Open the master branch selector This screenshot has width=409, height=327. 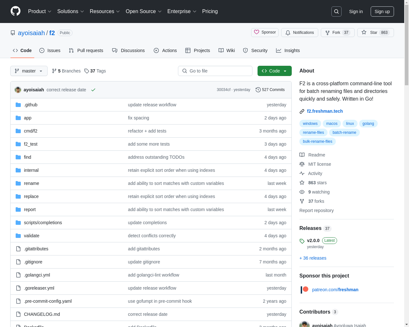(29, 71)
